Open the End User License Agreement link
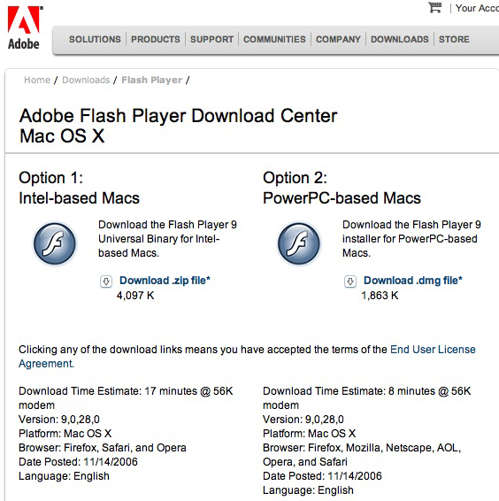This screenshot has height=501, width=499. coord(247,357)
